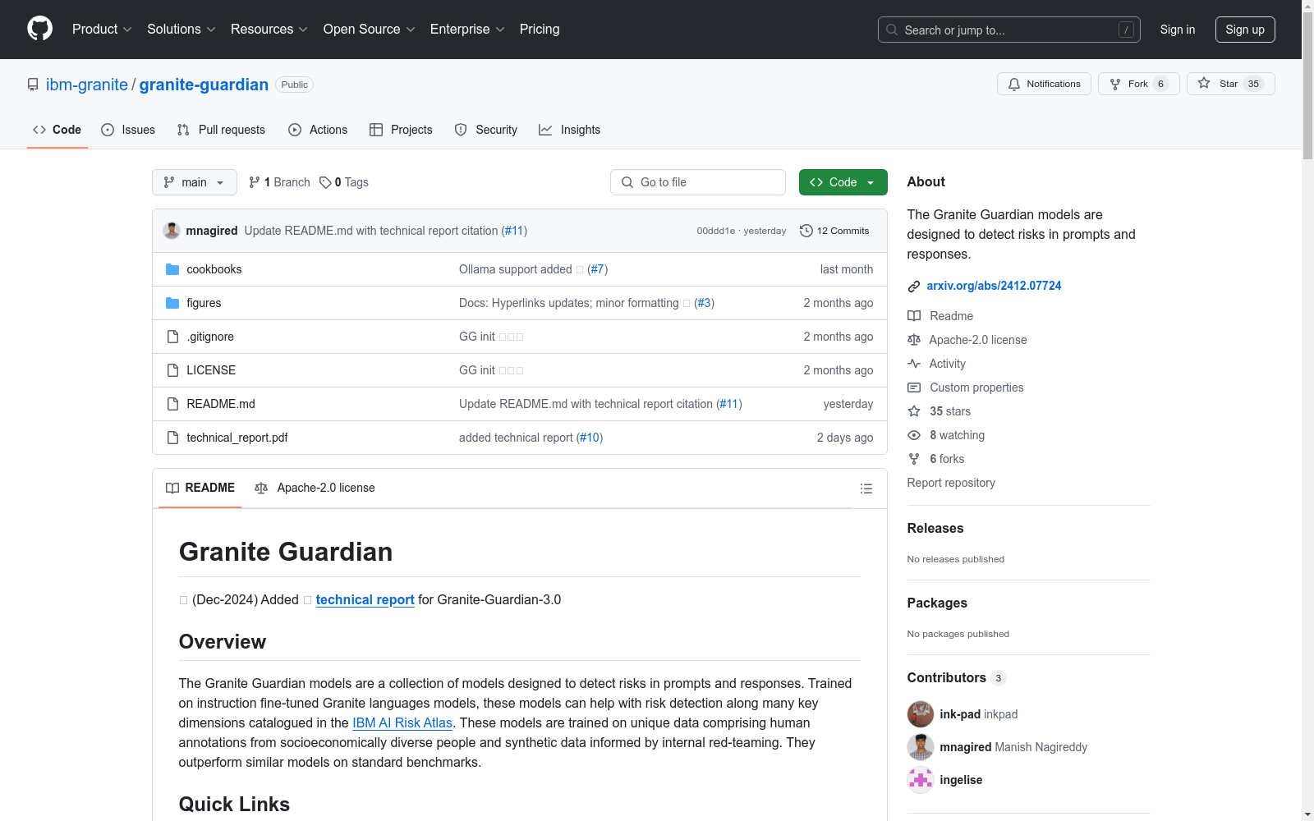1314x821 pixels.
Task: Expand the Product menu
Action: coord(102,29)
